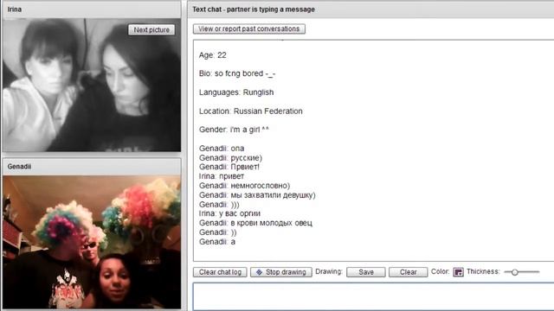Click the 'Gender: i'm a girl' line
554x311 pixels.
click(234, 130)
